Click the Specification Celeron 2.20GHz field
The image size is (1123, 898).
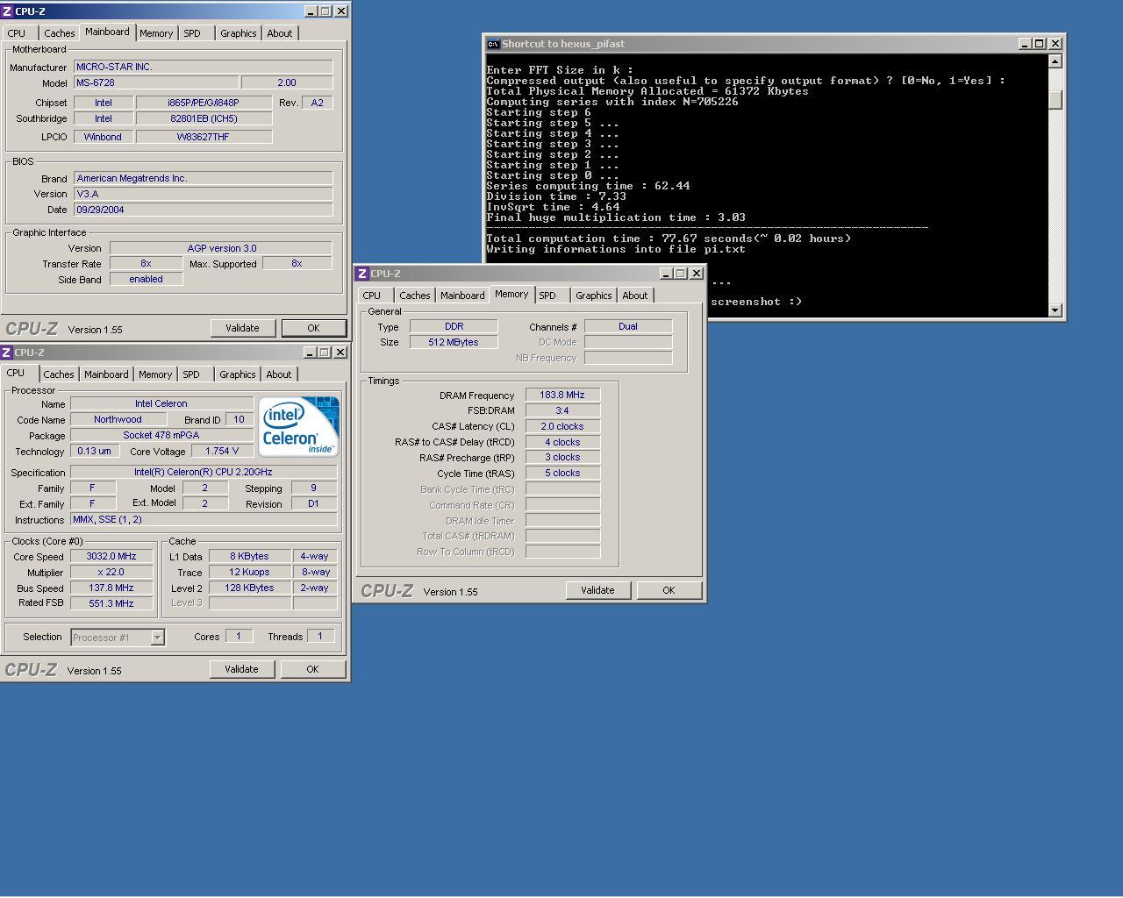(204, 472)
